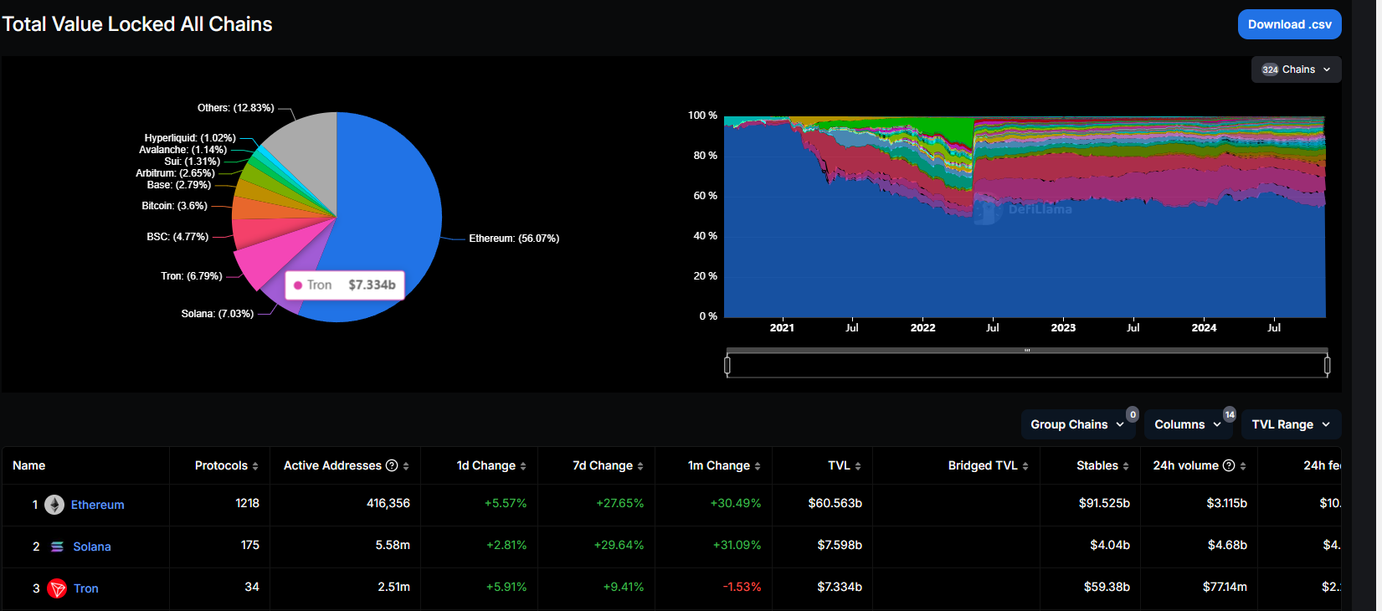Sort by 24h volume column arrows
The width and height of the screenshot is (1382, 611).
[1243, 466]
